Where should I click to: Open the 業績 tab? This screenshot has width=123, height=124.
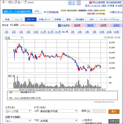click(x=68, y=19)
